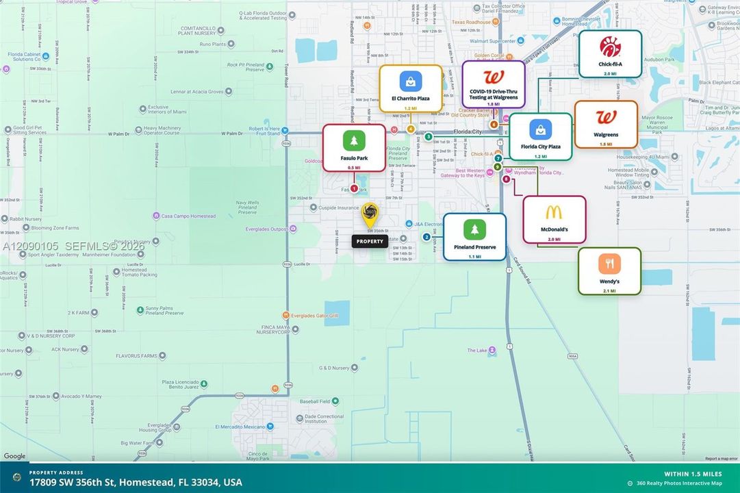The width and height of the screenshot is (740, 493).
Task: Click the black PROPERTY label
Action: pos(370,241)
